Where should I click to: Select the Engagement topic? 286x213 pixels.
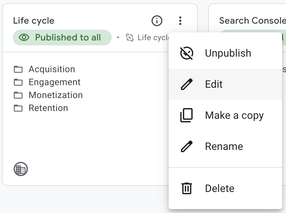tap(54, 82)
